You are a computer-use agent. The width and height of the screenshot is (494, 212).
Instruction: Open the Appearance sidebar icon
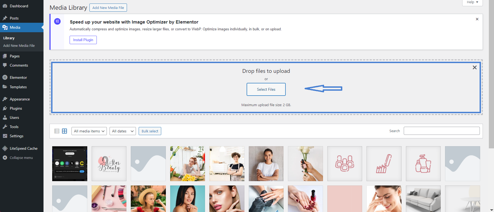click(x=5, y=99)
